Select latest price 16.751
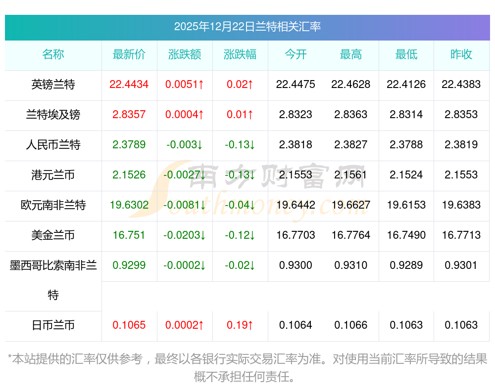Image resolution: width=495 pixels, height=392 pixels. click(x=129, y=235)
